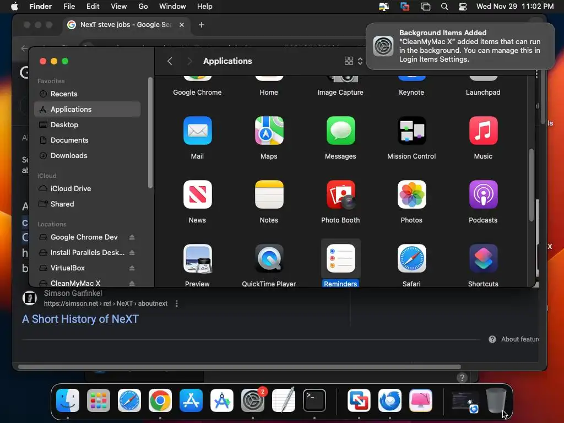Screen dimensions: 564x423
Task: Open the Trash in the Dock
Action: tap(496, 400)
